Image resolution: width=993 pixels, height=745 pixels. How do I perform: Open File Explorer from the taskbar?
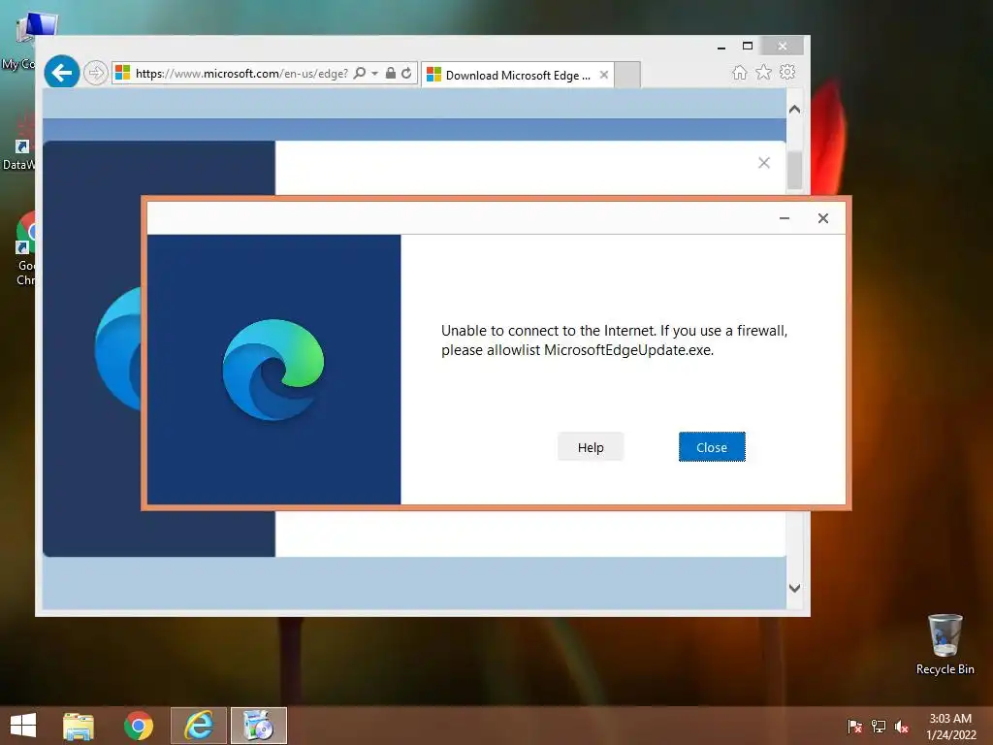tap(79, 726)
